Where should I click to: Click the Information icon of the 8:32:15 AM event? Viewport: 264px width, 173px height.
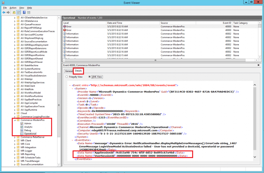click(x=64, y=55)
